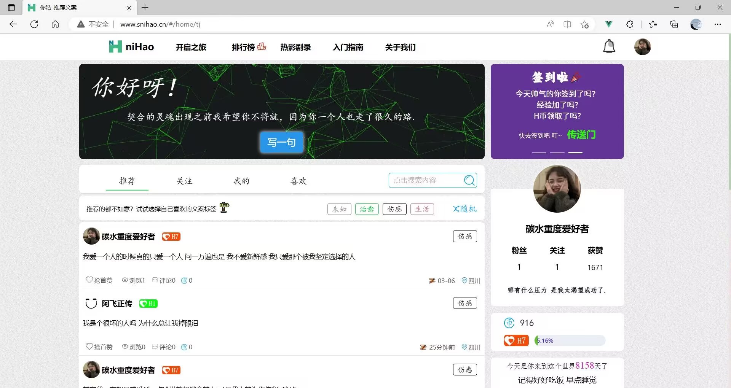731x388 pixels.
Task: Click the browser refresh button
Action: click(34, 24)
